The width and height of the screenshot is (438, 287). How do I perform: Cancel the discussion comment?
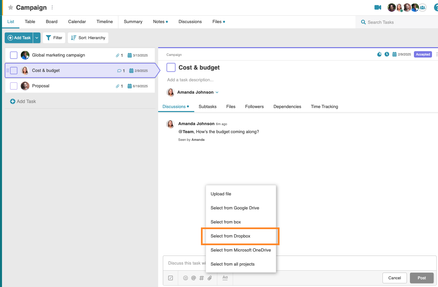(395, 278)
